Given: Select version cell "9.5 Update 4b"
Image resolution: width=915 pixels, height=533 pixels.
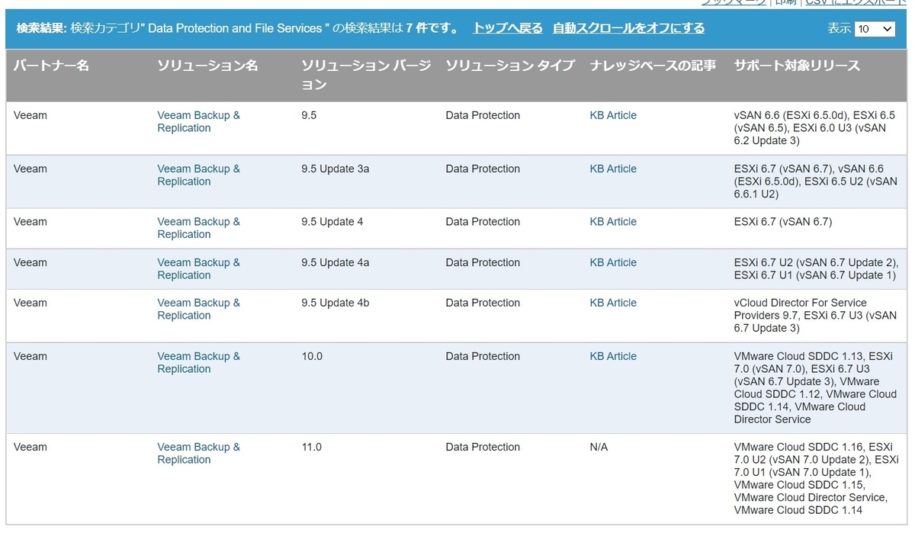Looking at the screenshot, I should coord(335,303).
